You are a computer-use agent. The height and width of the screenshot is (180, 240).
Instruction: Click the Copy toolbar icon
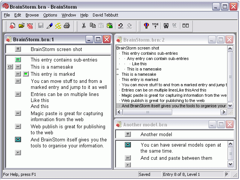(92, 25)
